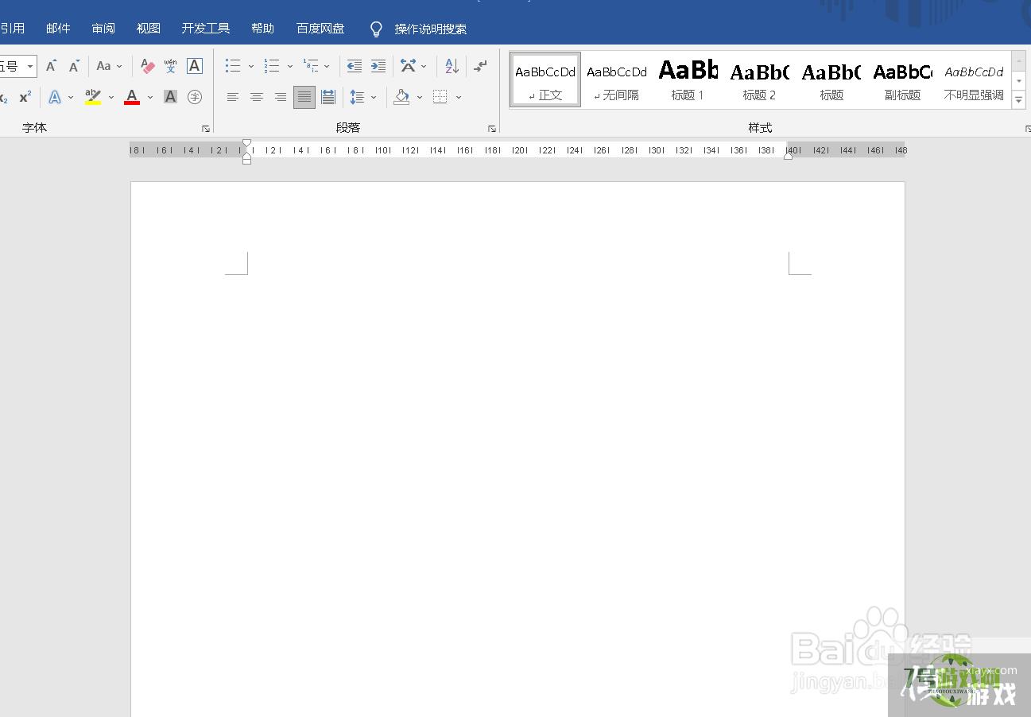Sort the text A to Z
Image resolution: width=1031 pixels, height=717 pixels.
(452, 66)
